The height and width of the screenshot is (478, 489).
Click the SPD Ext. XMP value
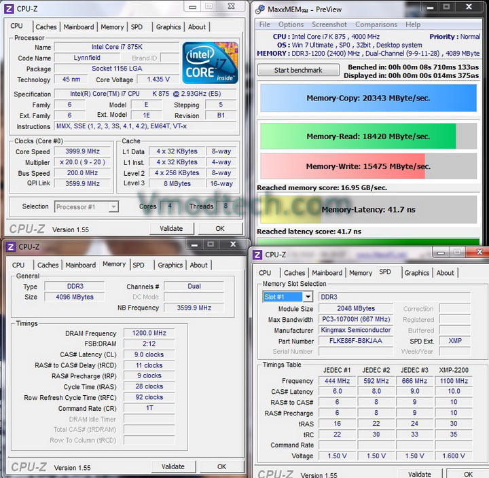tap(455, 341)
